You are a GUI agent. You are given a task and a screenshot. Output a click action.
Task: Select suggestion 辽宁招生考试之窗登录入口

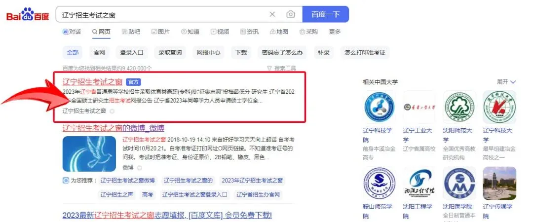click(194, 195)
